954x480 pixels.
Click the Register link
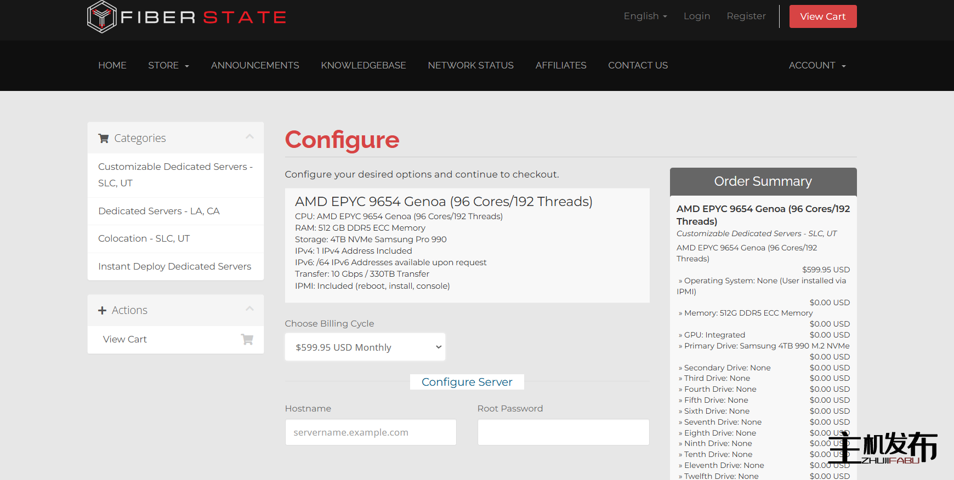(746, 16)
